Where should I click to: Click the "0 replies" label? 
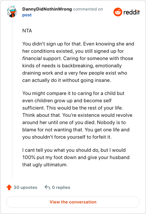(61, 187)
